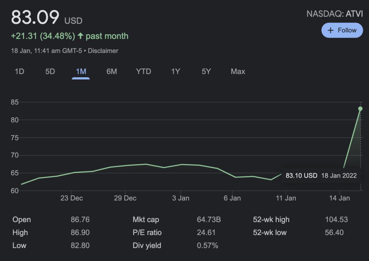
Task: Switch to the 1D time range tab
Action: click(19, 71)
